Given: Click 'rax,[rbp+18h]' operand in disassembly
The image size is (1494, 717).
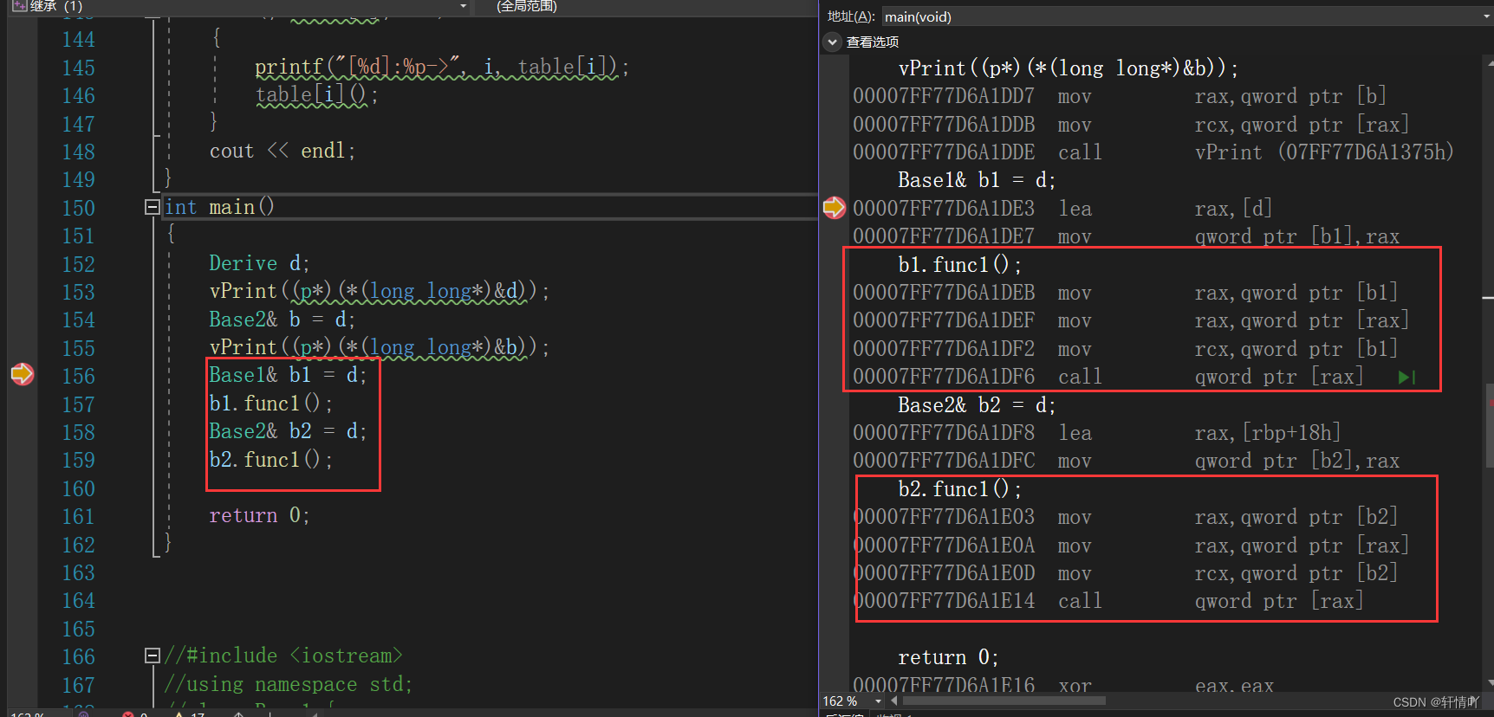Looking at the screenshot, I should (1268, 433).
